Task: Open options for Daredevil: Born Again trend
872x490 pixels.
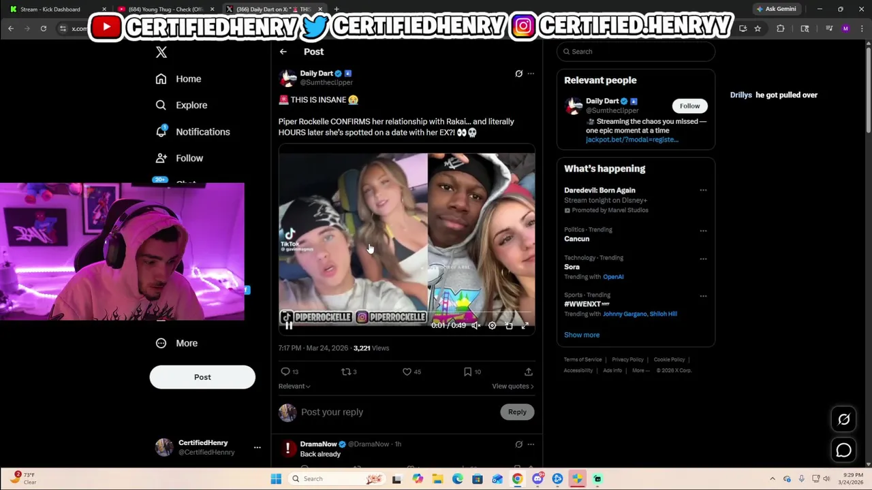Action: point(703,191)
